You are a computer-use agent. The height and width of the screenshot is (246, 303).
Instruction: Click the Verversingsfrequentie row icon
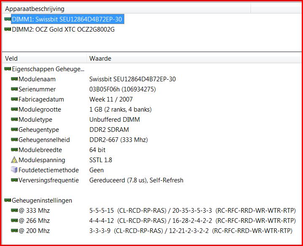coord(14,180)
